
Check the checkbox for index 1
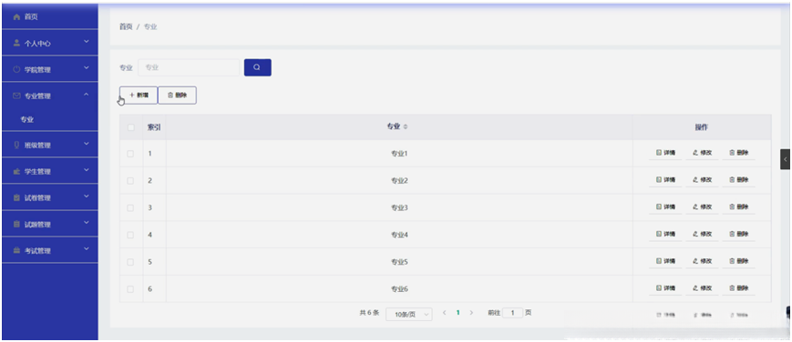pyautogui.click(x=130, y=154)
